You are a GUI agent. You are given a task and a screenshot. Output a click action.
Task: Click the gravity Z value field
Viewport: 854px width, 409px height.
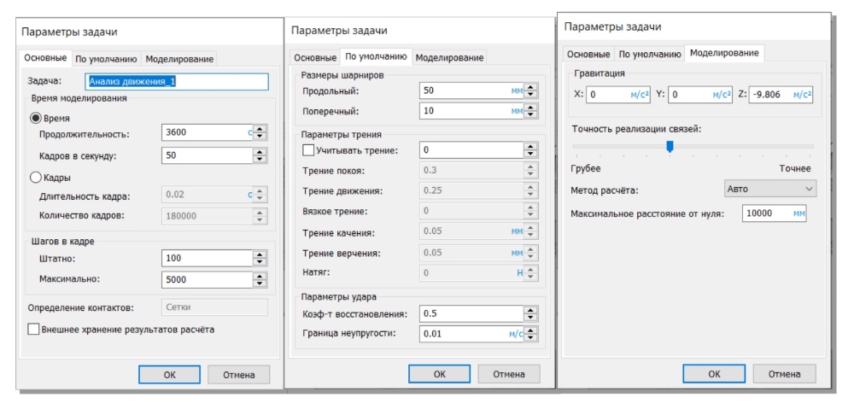point(769,95)
